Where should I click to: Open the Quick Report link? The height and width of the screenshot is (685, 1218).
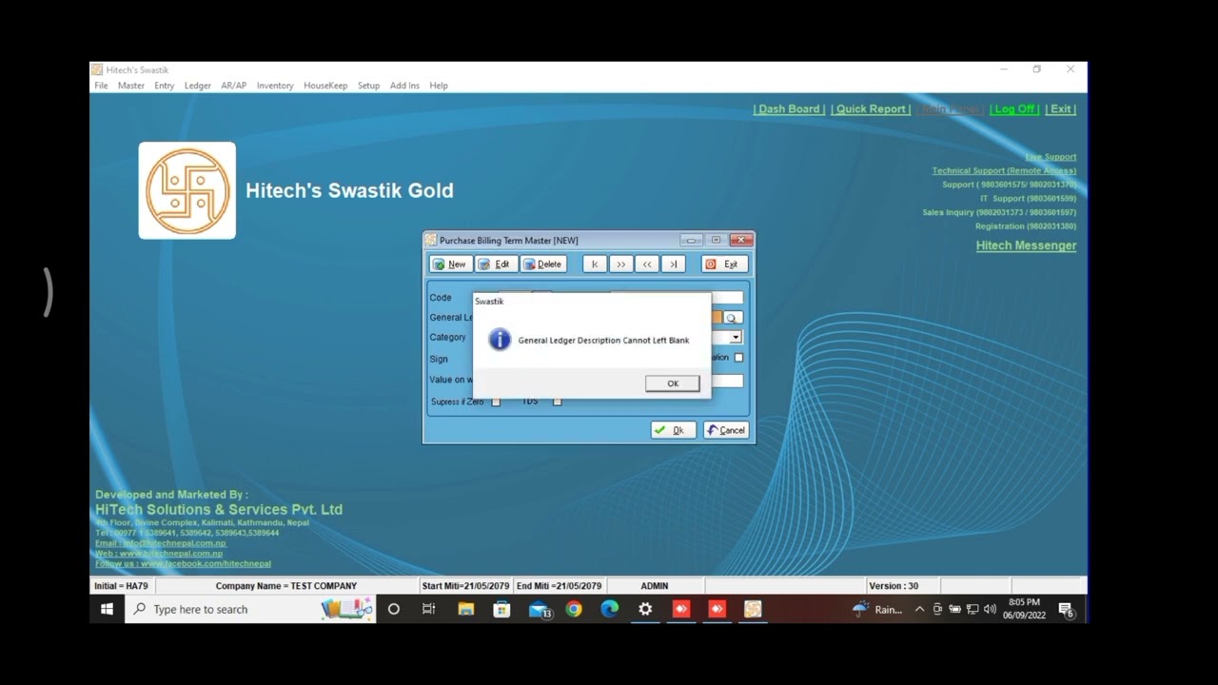coord(871,109)
